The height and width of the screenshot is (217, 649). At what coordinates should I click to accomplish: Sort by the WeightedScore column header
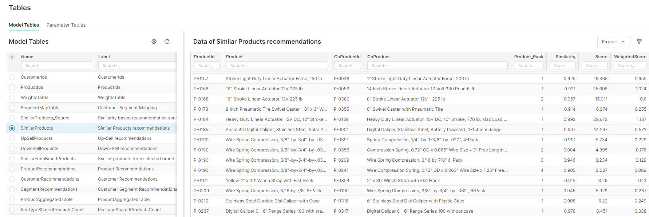click(630, 57)
